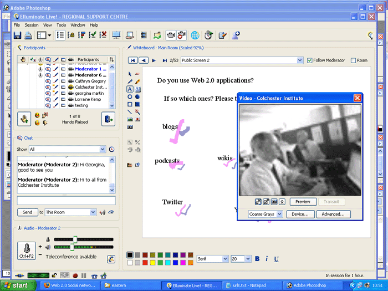Click the chat timestamp clock icon
Image resolution: width=388 pixels, height=291 pixels.
(x=111, y=149)
